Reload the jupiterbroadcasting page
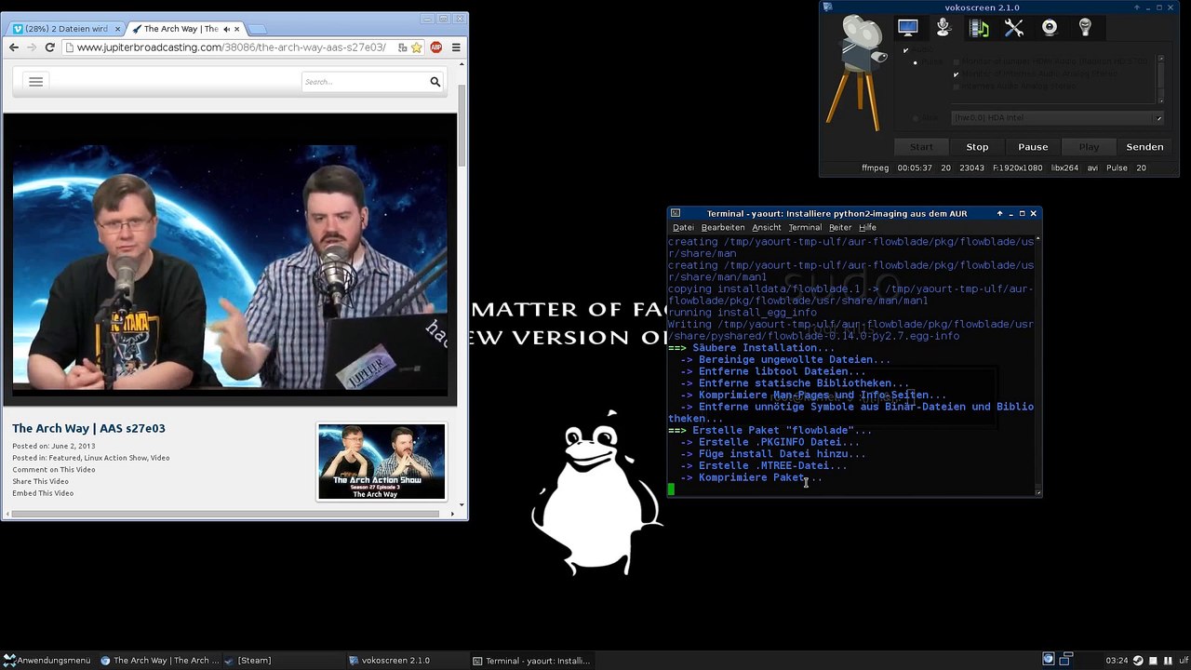 pyautogui.click(x=49, y=47)
